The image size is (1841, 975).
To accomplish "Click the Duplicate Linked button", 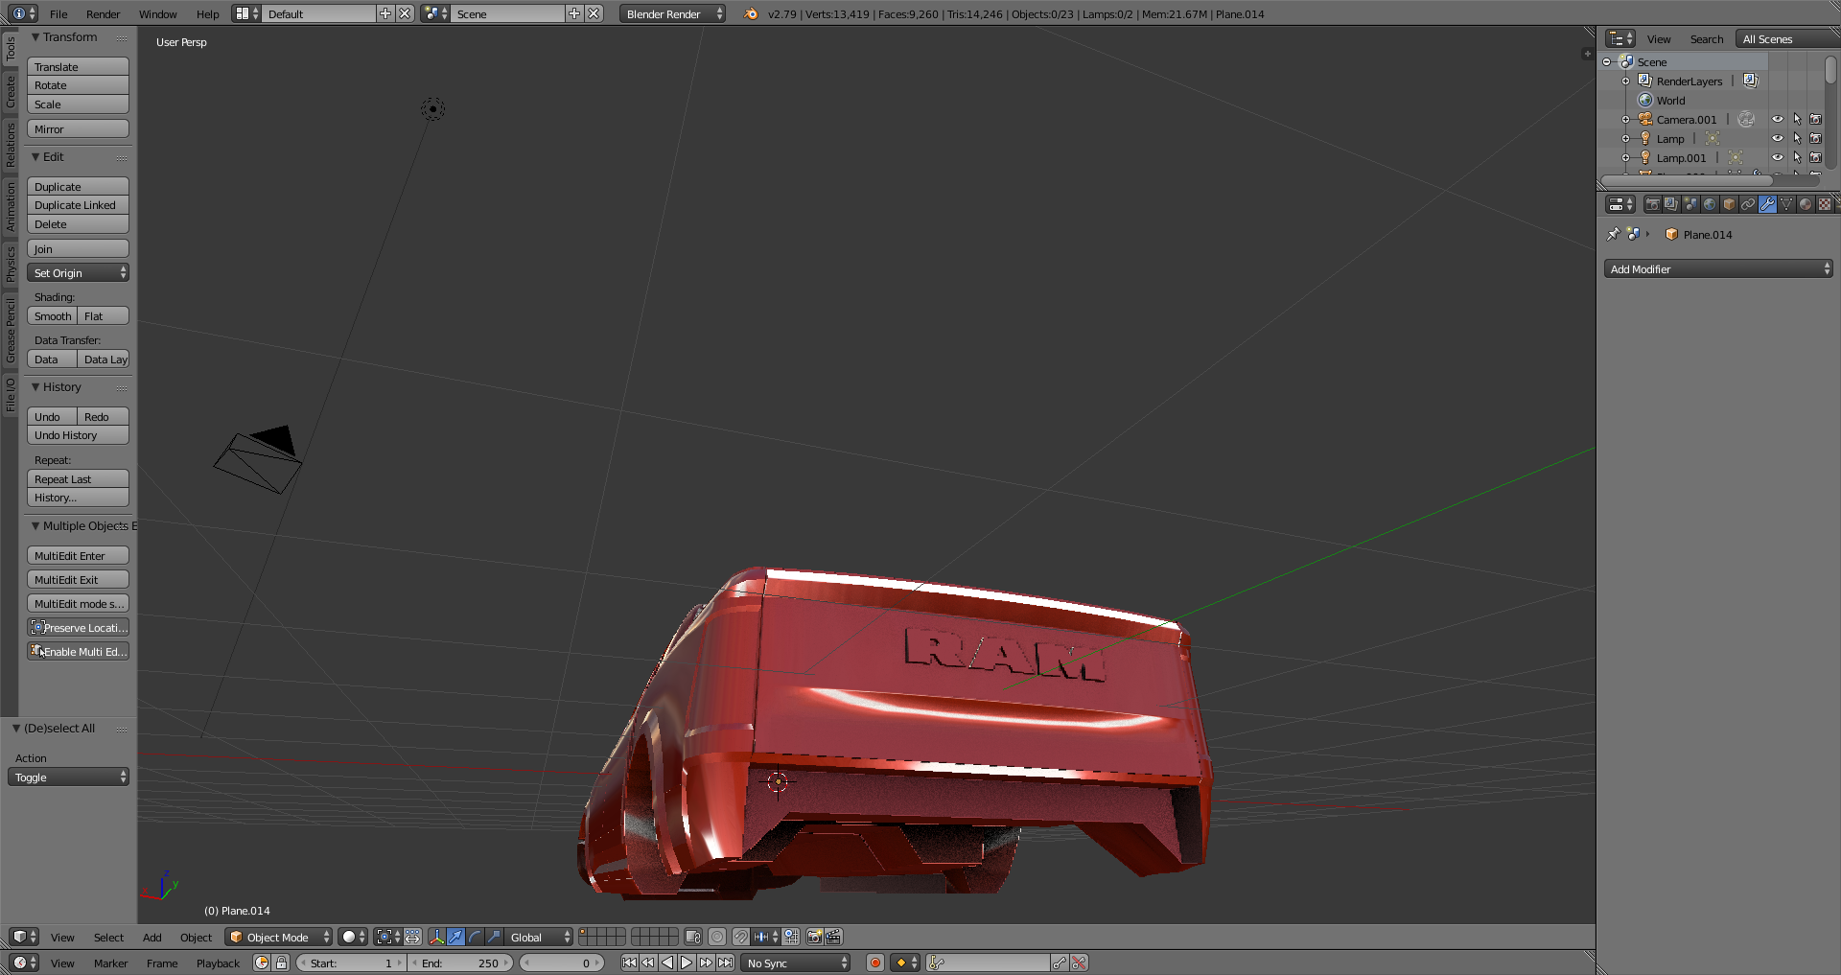I will (78, 205).
